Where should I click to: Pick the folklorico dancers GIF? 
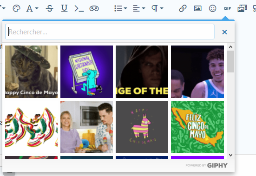point(31,127)
